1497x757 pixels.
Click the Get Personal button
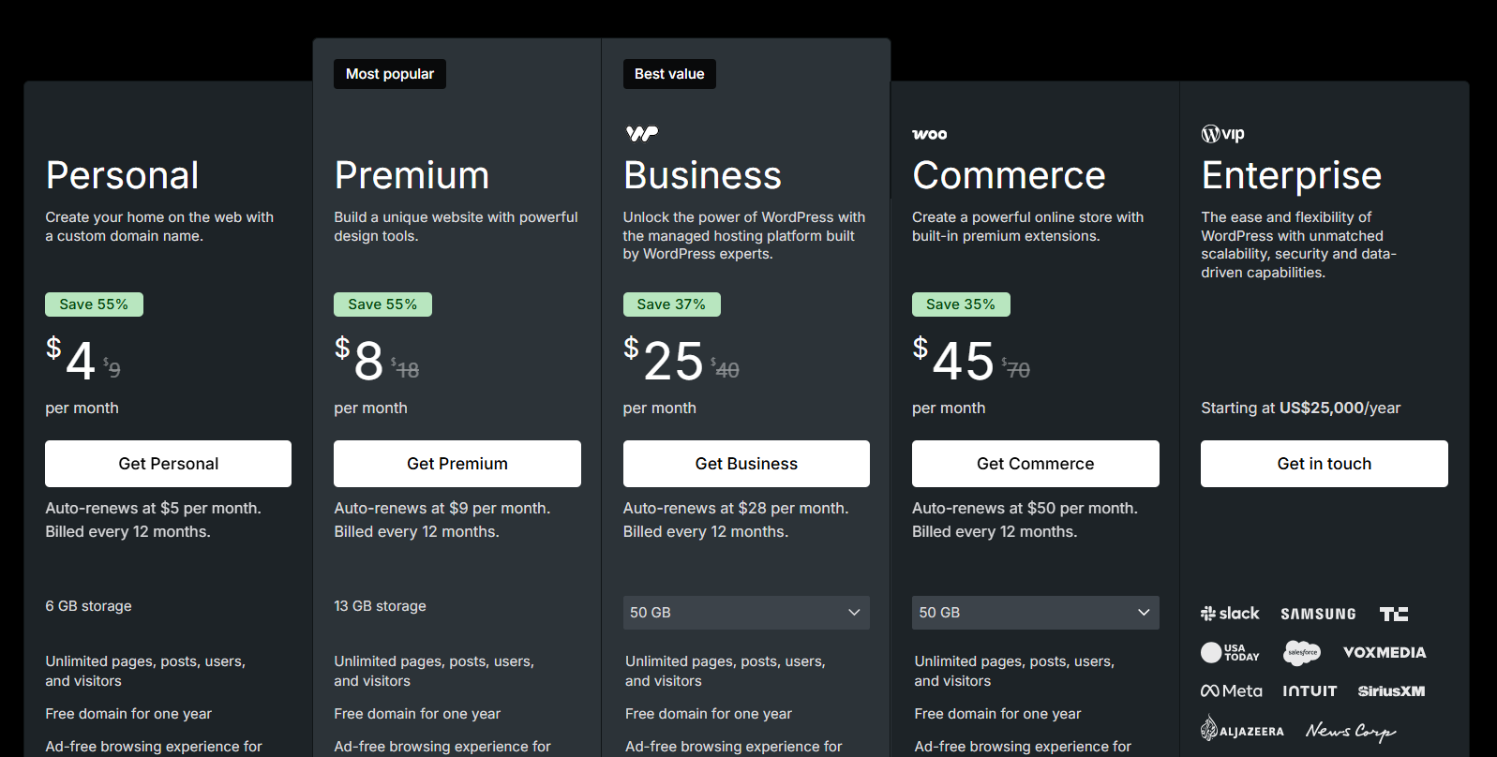(168, 464)
